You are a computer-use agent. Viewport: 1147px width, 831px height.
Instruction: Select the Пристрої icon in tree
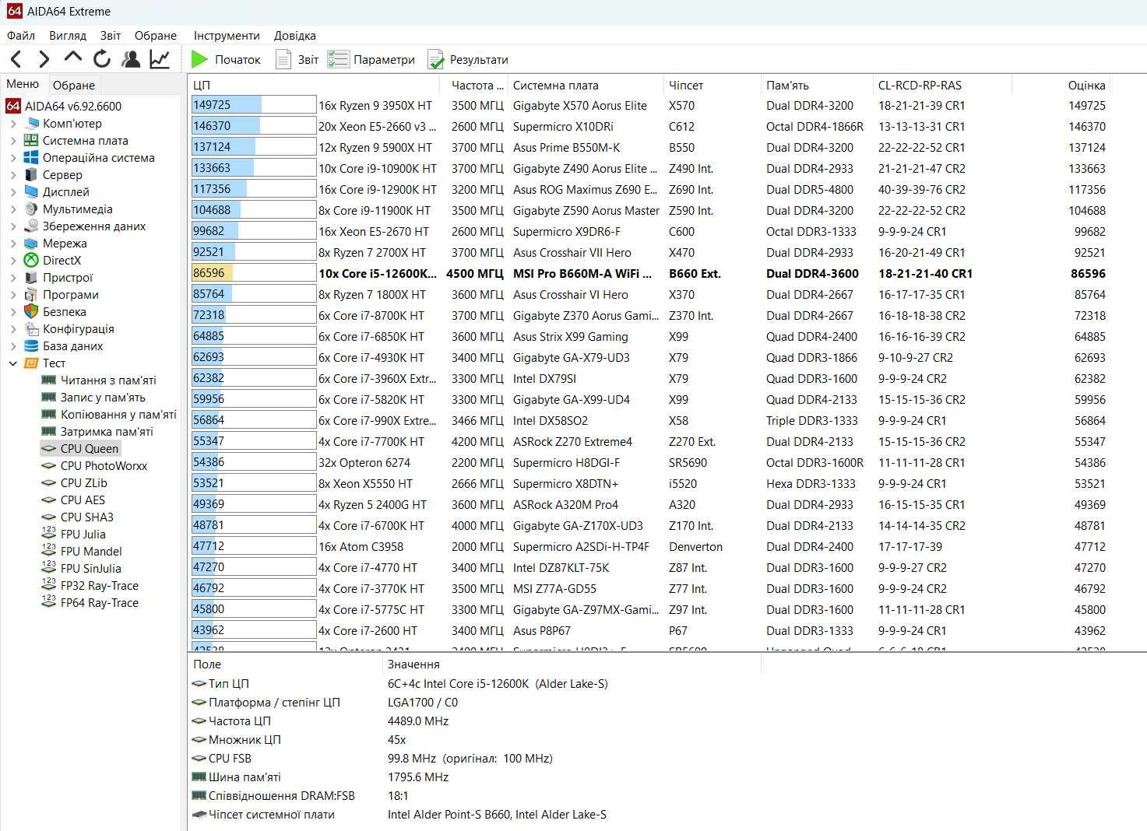31,278
